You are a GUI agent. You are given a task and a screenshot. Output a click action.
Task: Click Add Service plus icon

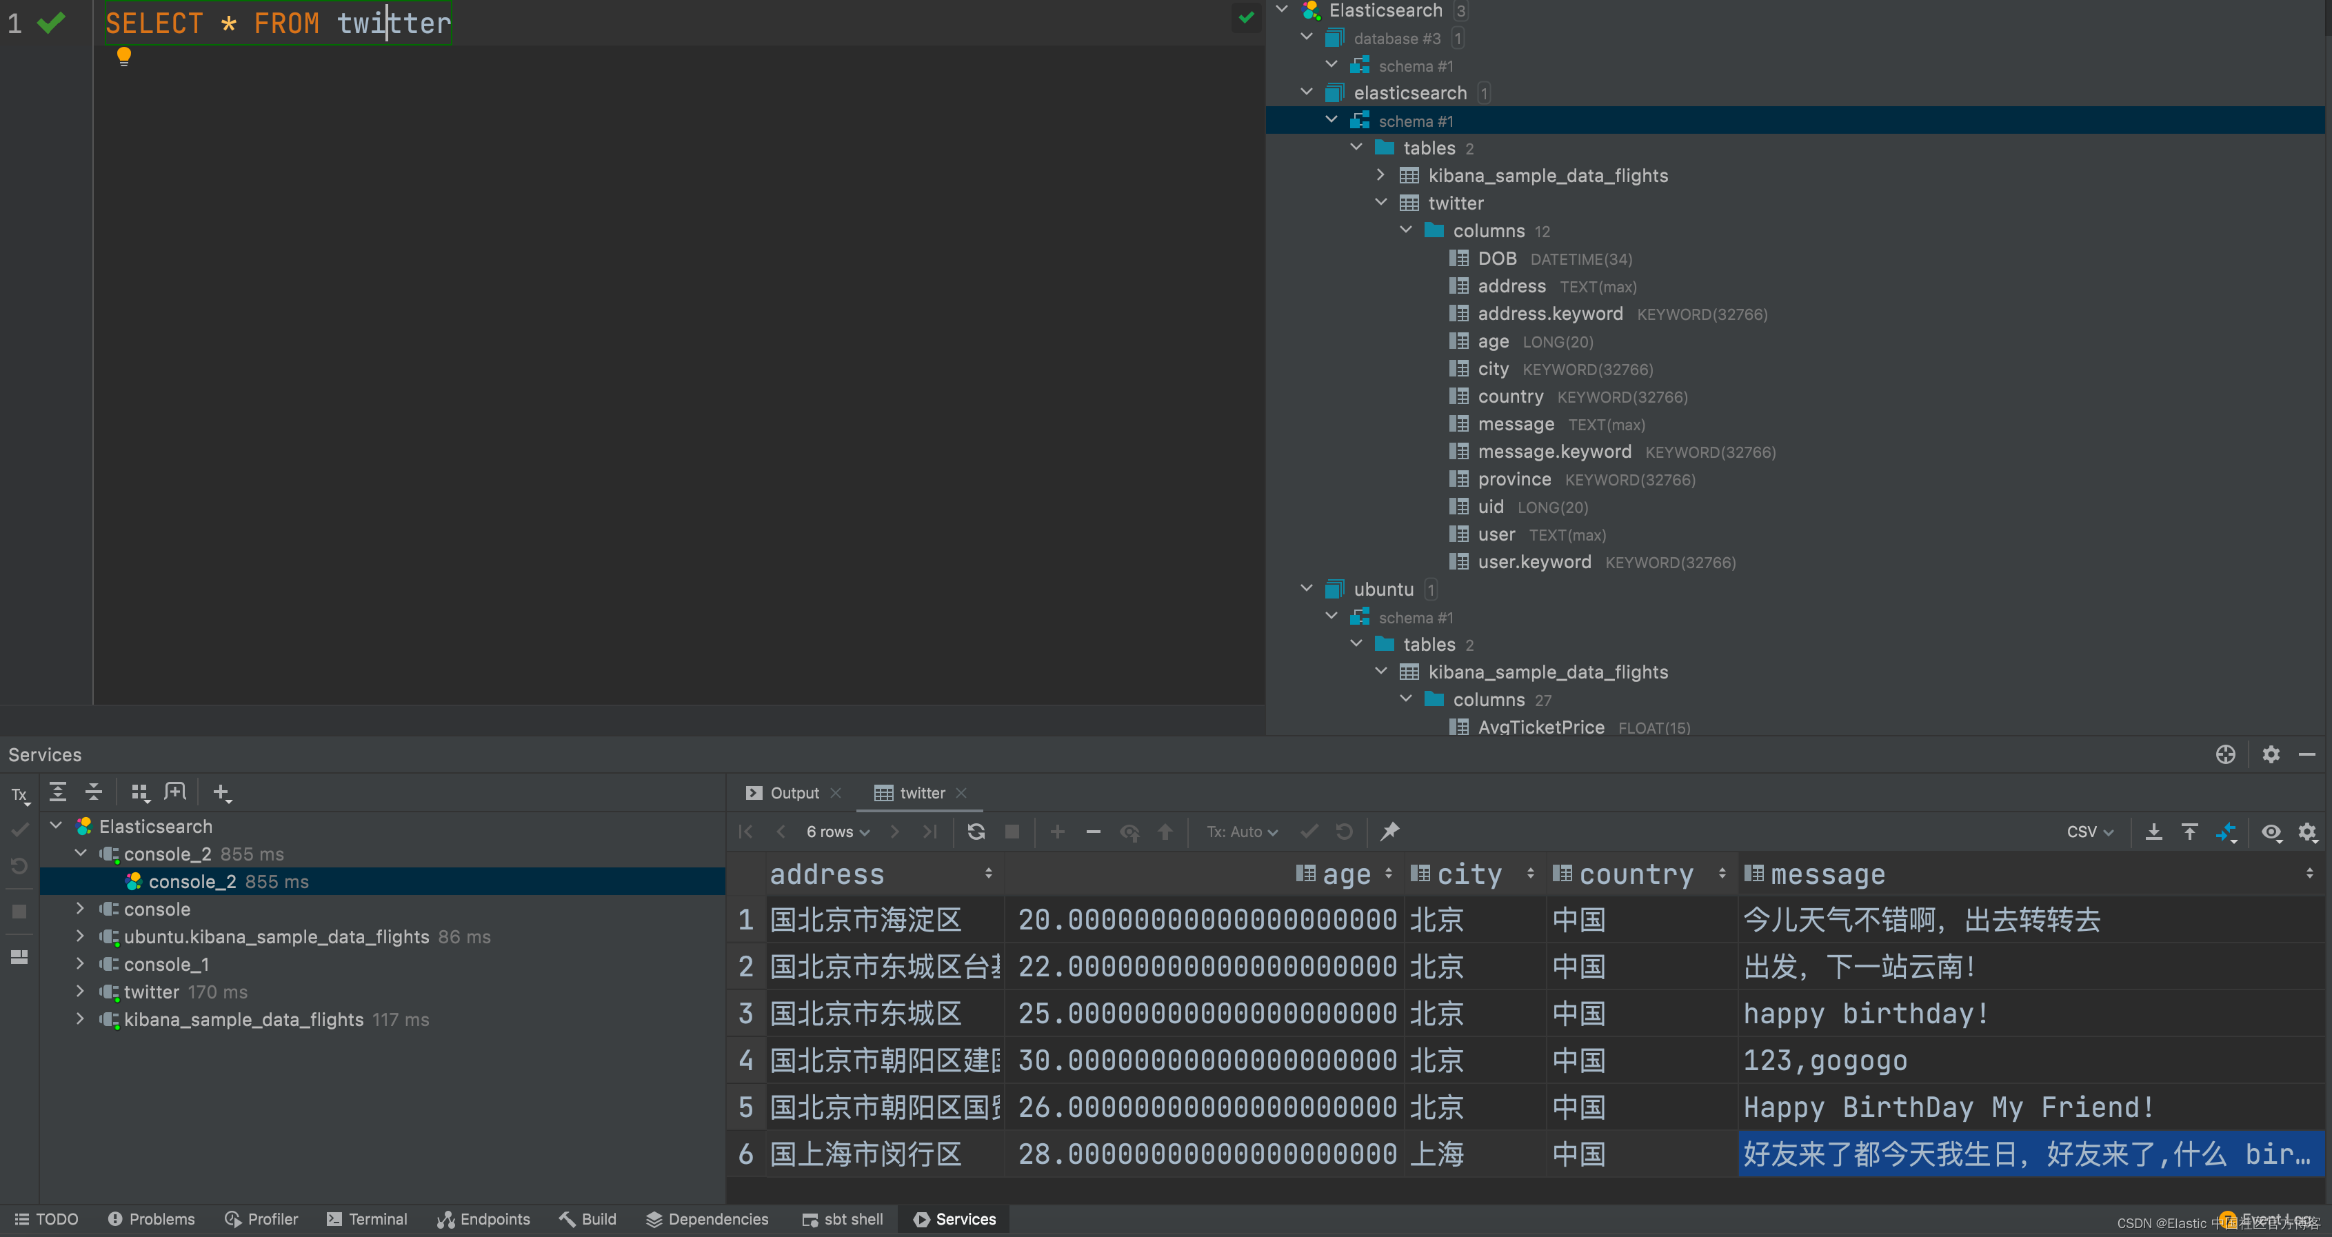[x=221, y=792]
